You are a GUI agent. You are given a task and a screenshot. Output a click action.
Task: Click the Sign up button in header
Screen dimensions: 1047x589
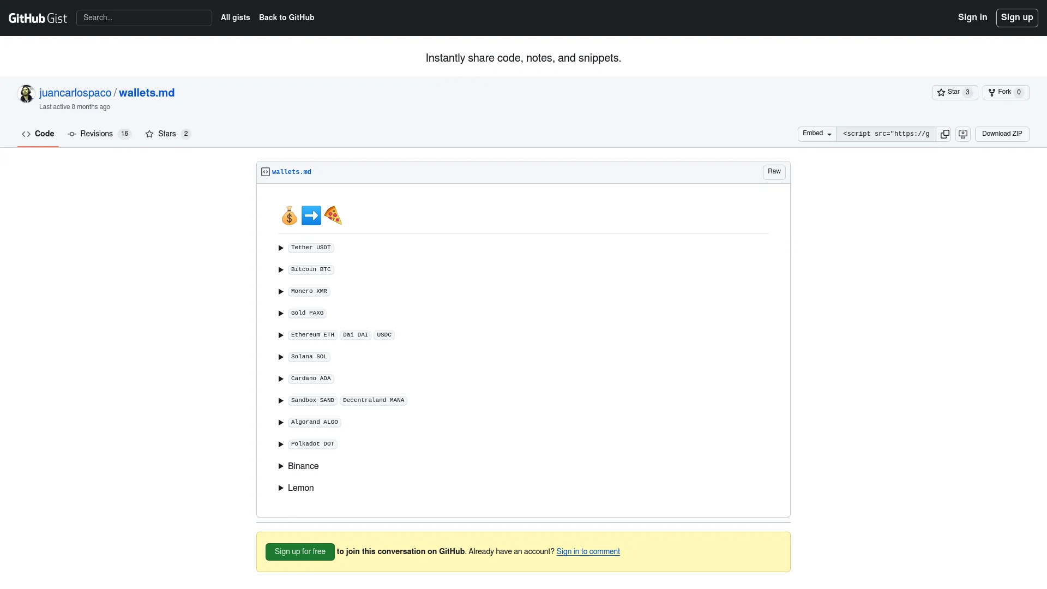1017,17
